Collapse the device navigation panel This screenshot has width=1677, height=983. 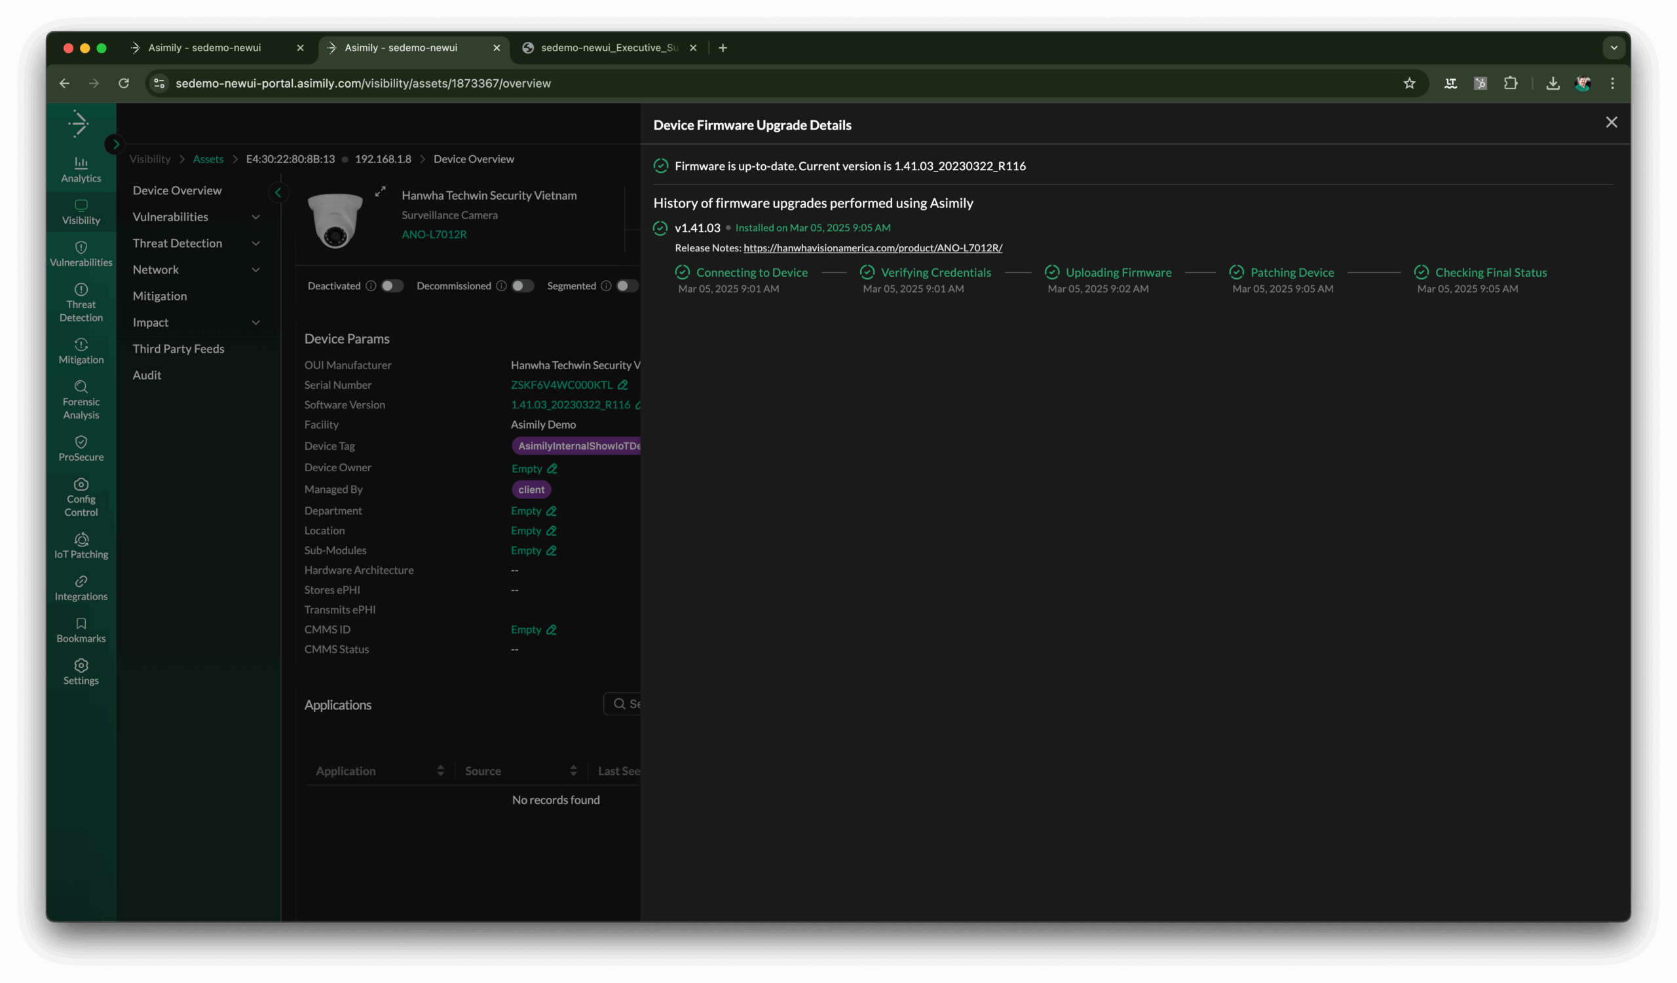[278, 193]
